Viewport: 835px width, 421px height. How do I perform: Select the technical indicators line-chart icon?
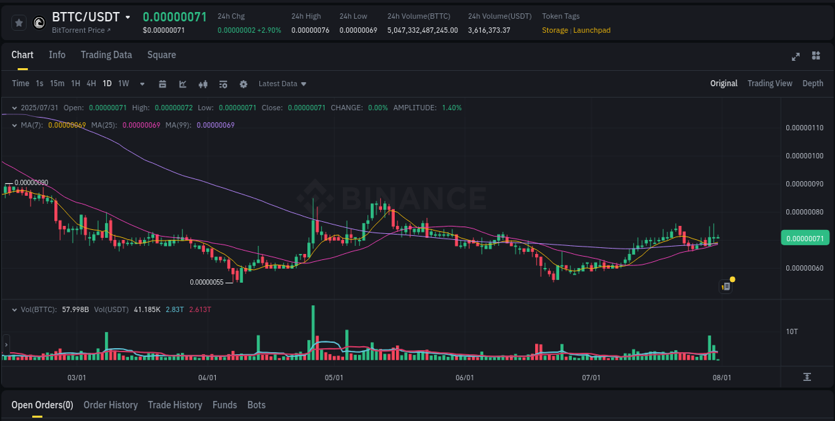coord(182,84)
